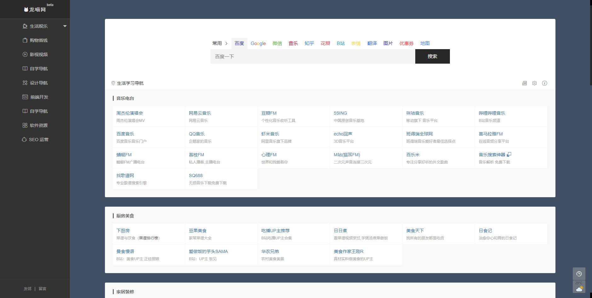Viewport: 592px width, 298px height.
Task: Click the 生活娱乐 coffee cup icon
Action: point(25,26)
